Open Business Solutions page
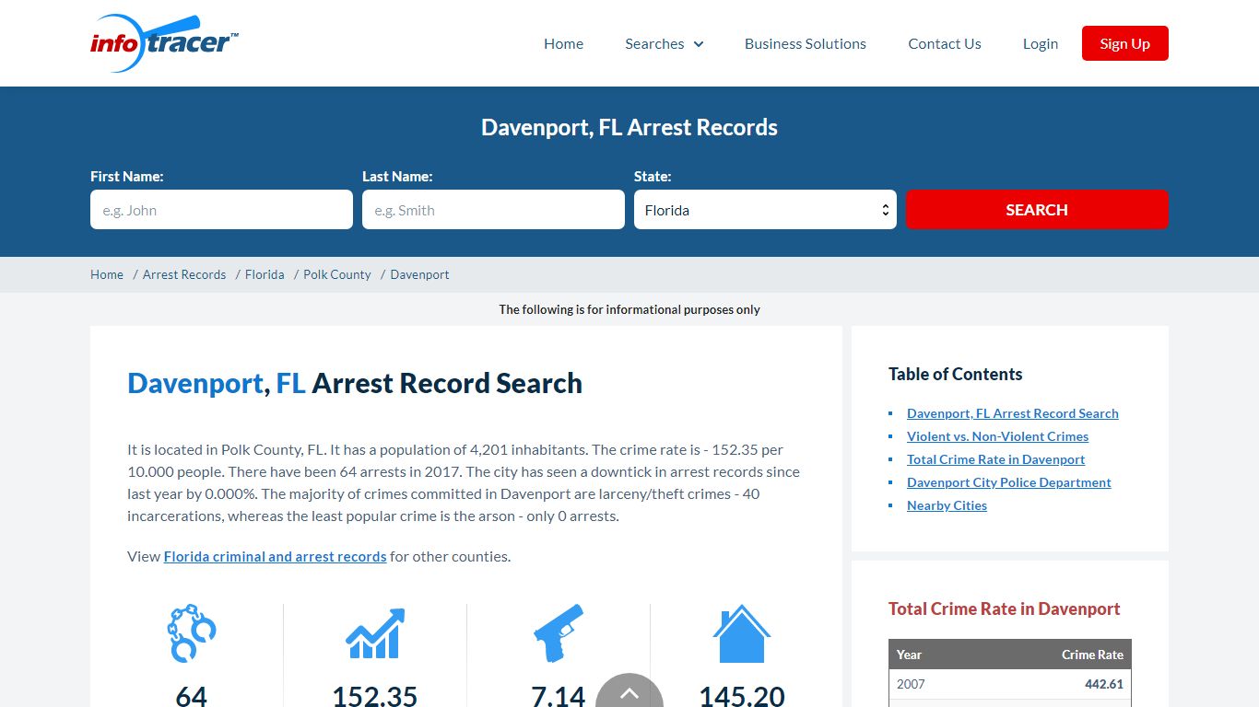The image size is (1259, 707). point(806,43)
